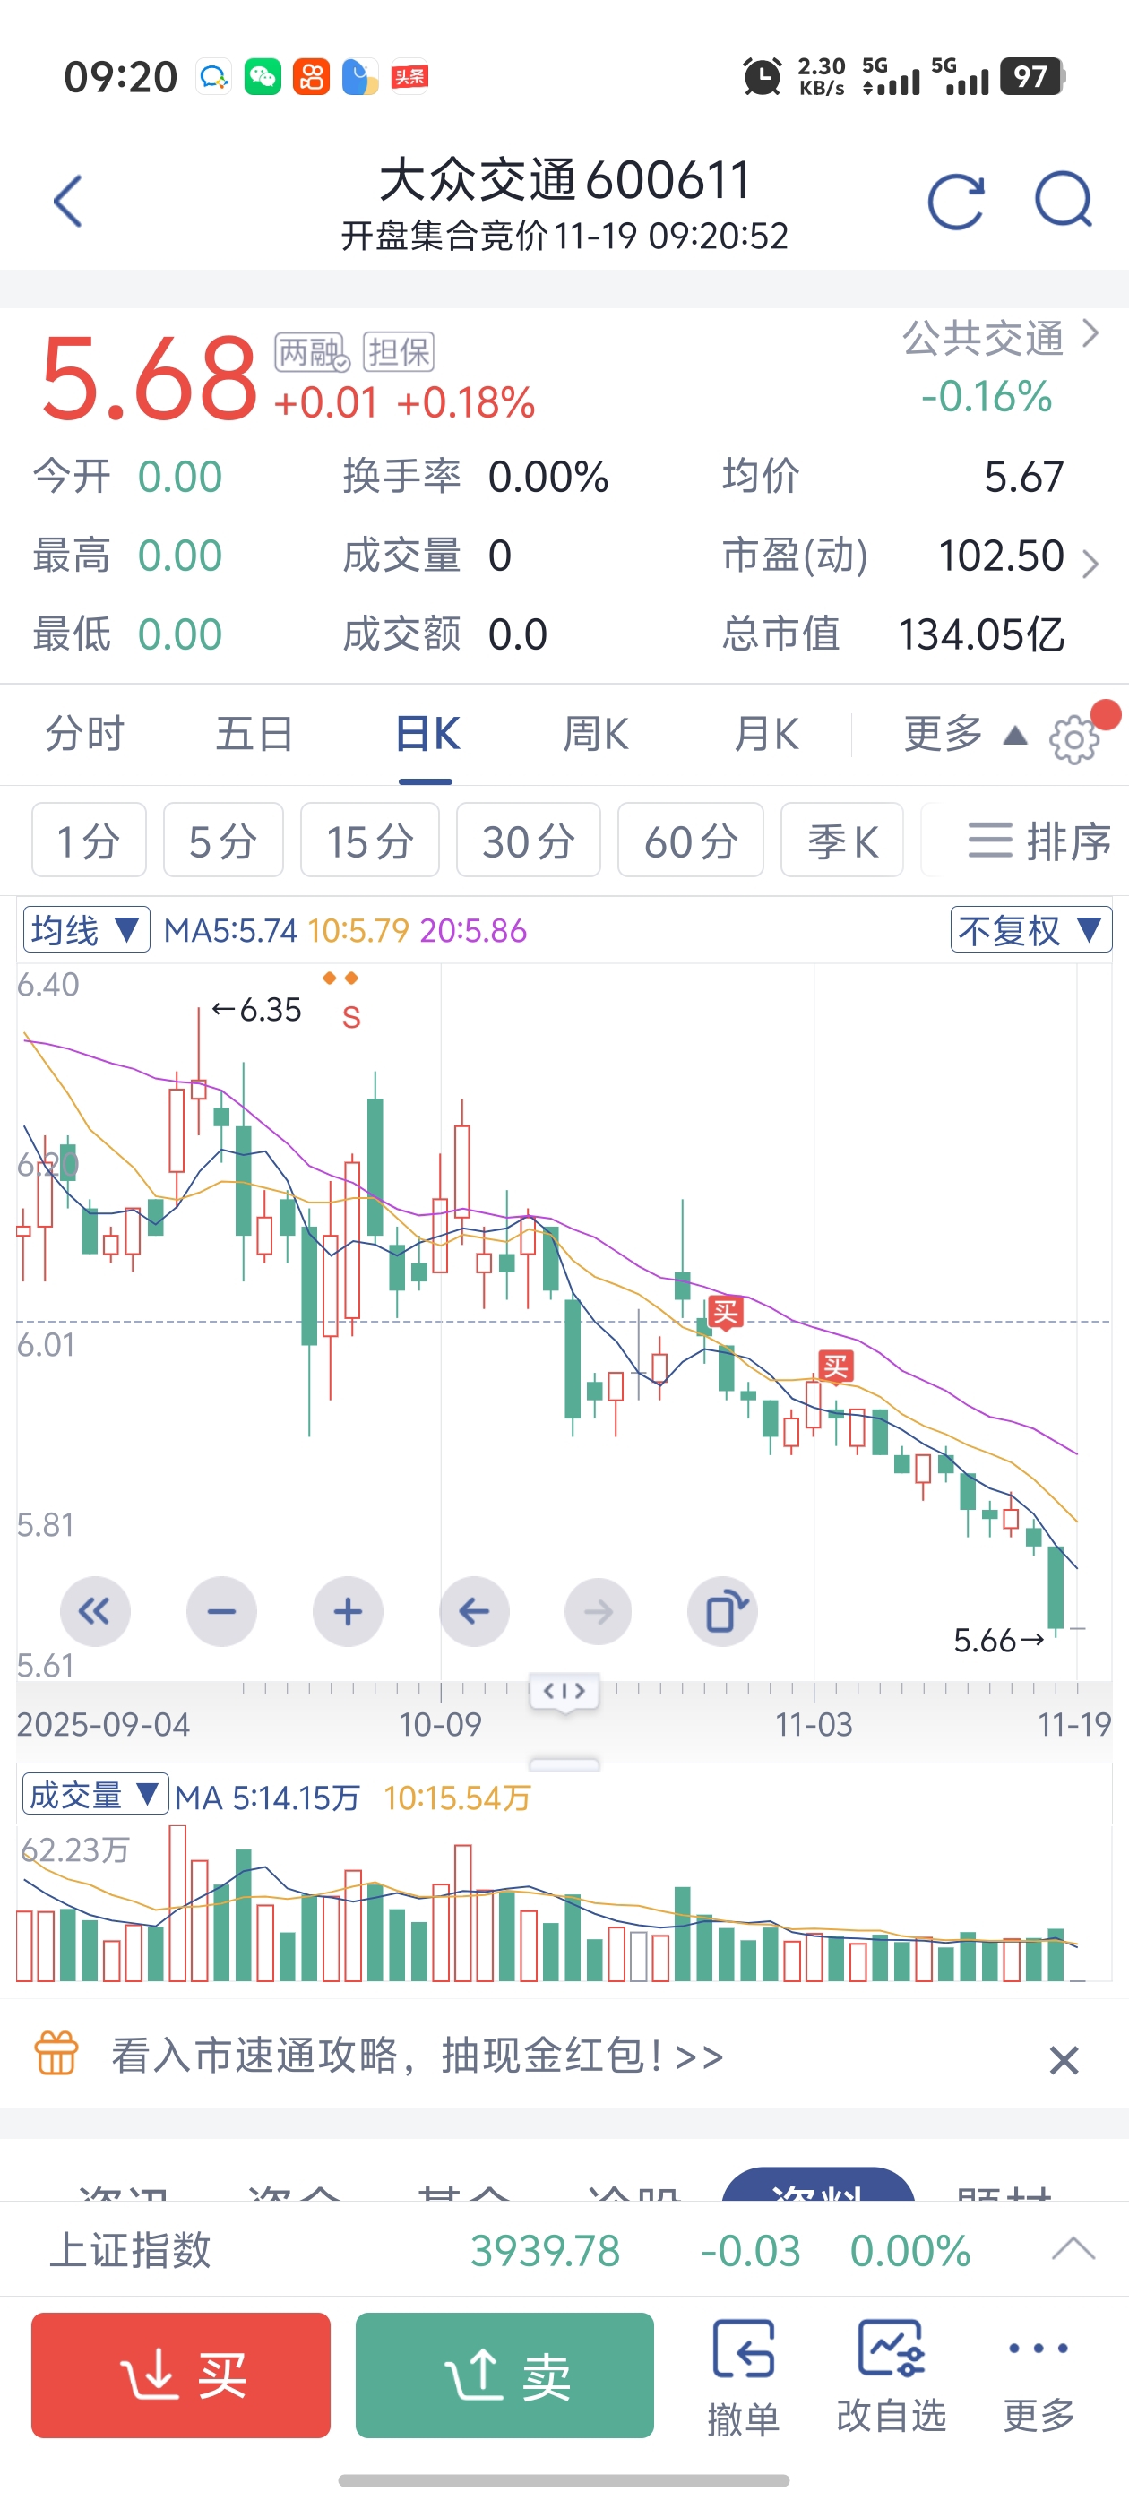The width and height of the screenshot is (1129, 2509).
Task: Open the search magnifier icon
Action: [x=1062, y=200]
